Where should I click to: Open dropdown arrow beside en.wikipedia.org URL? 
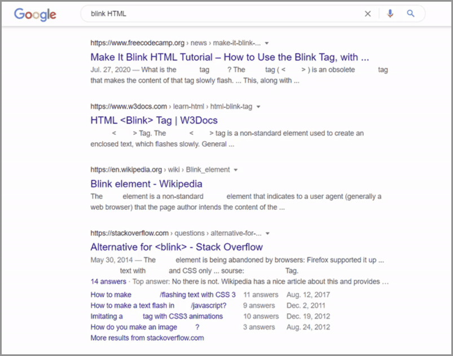click(x=236, y=170)
